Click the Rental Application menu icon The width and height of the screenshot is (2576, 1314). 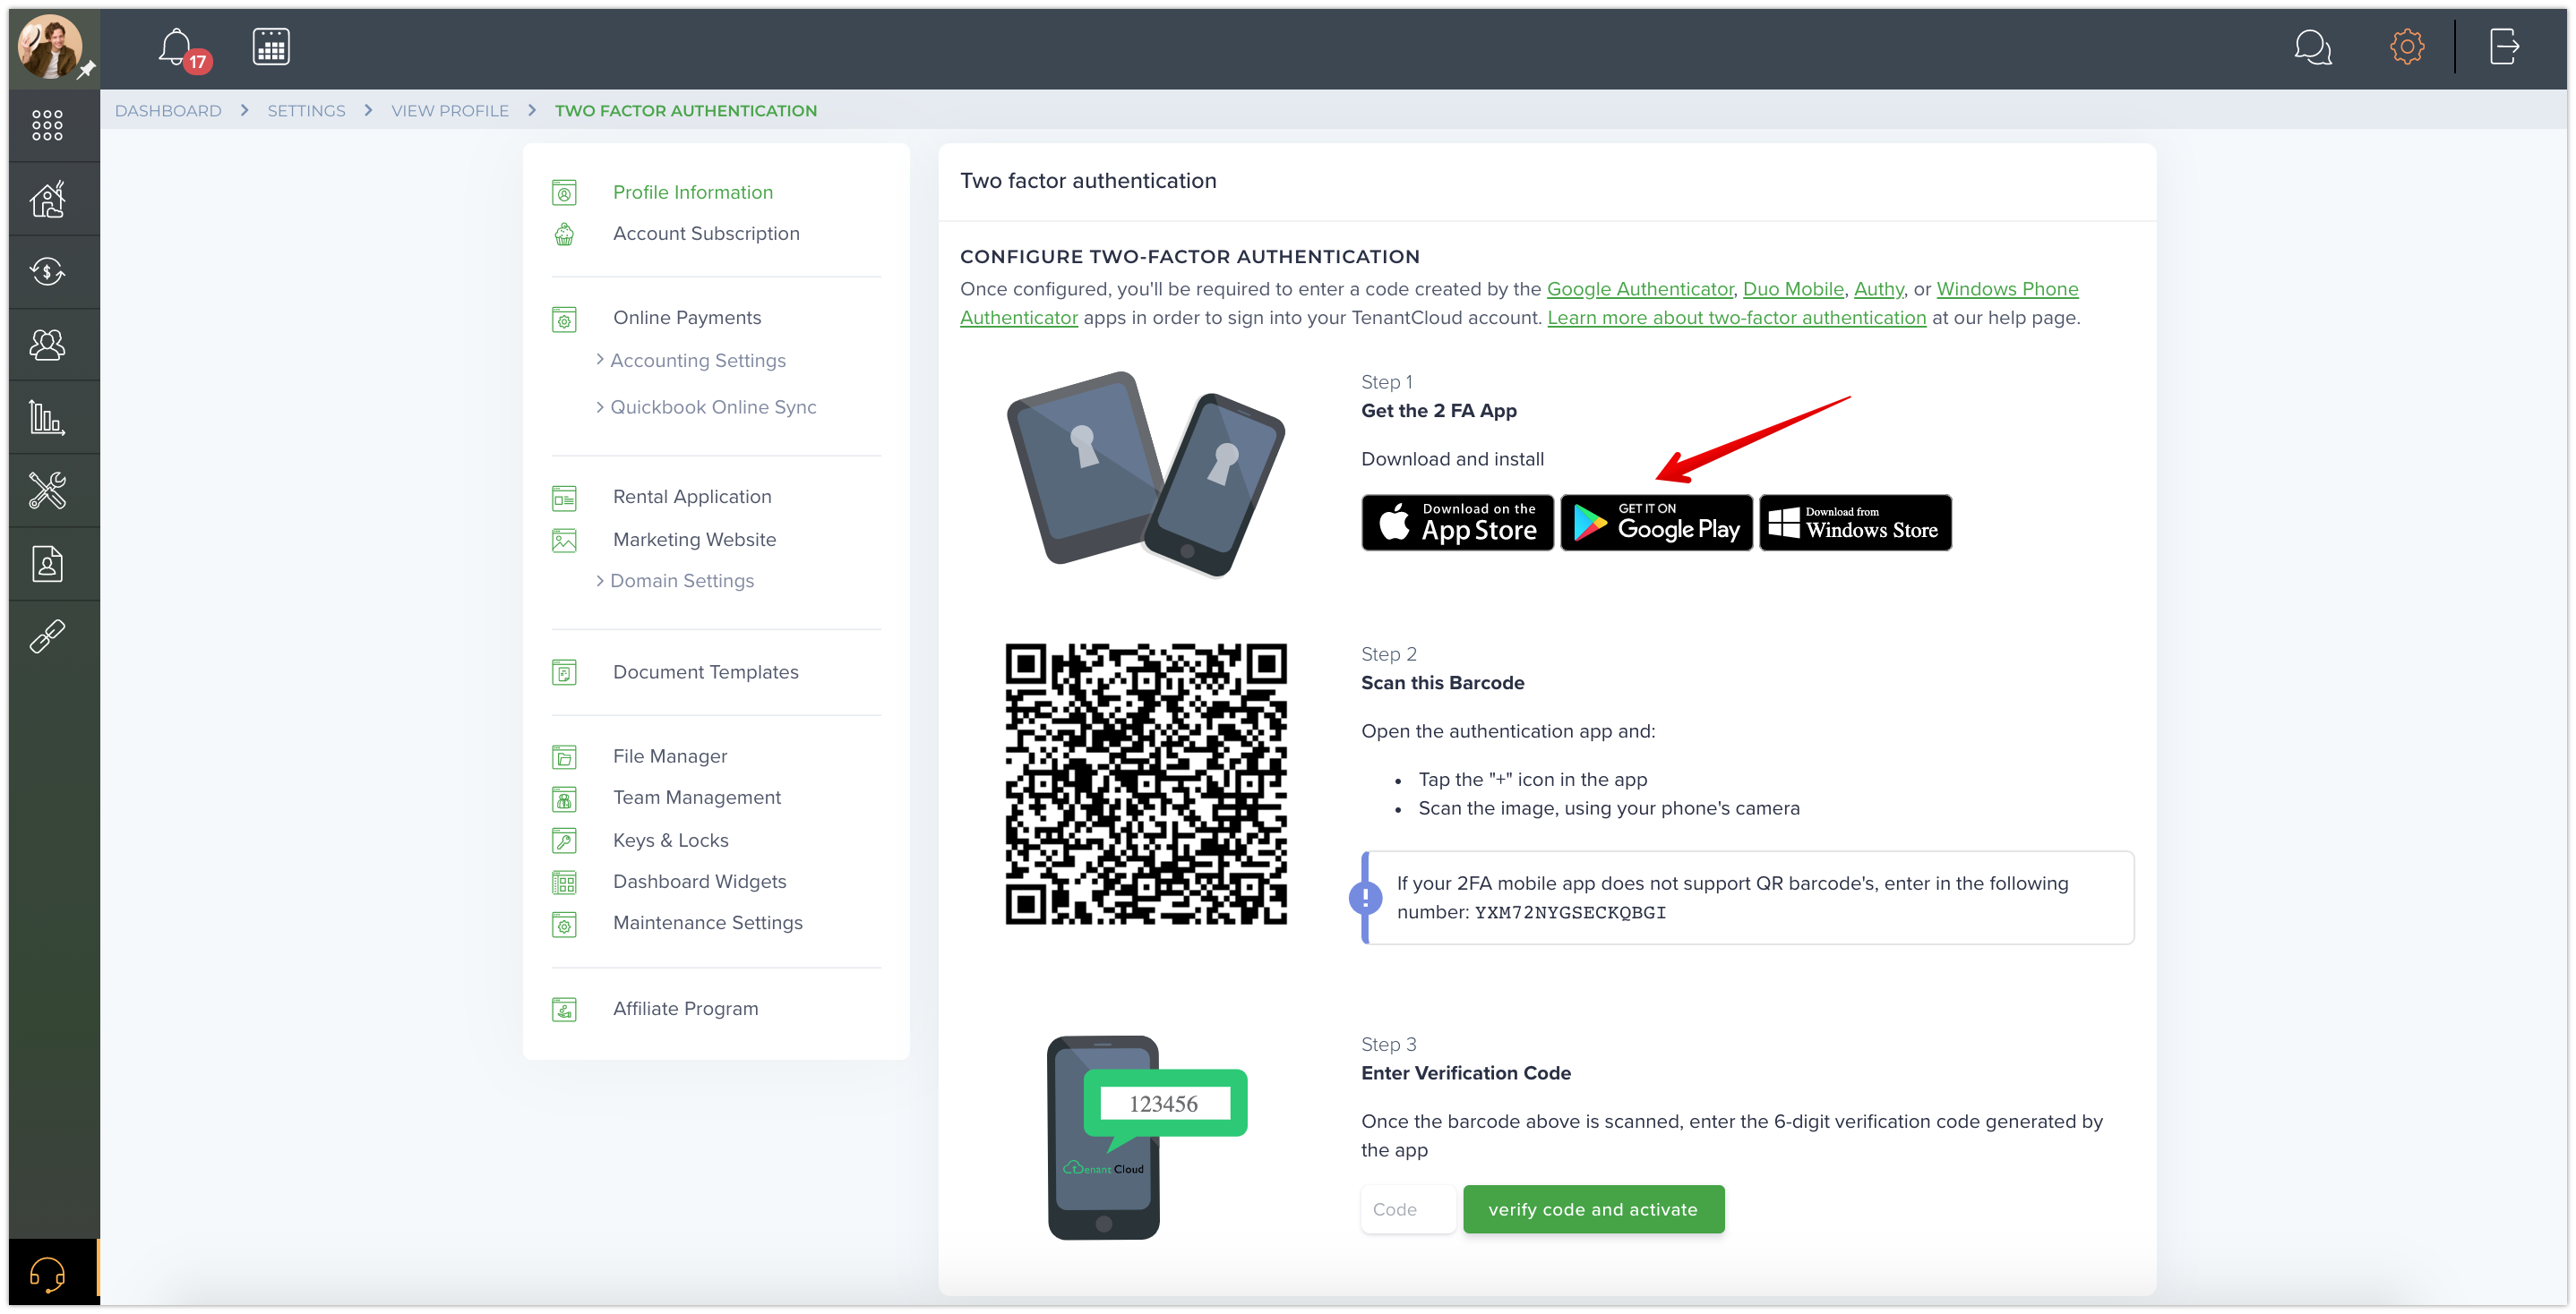pos(564,498)
